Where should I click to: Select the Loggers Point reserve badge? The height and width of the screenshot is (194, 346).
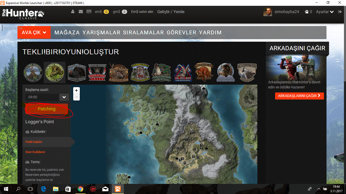tap(54, 73)
